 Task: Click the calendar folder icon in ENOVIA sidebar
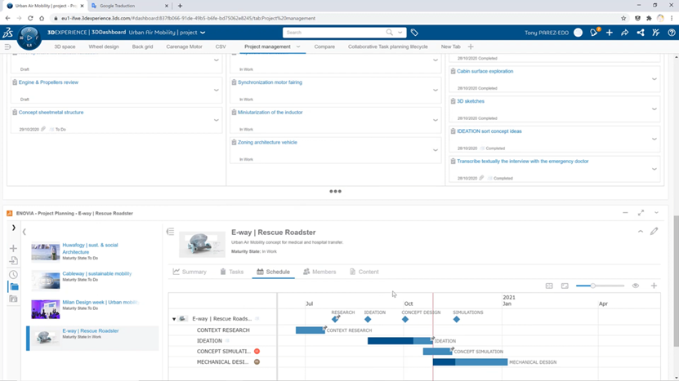pos(13,299)
